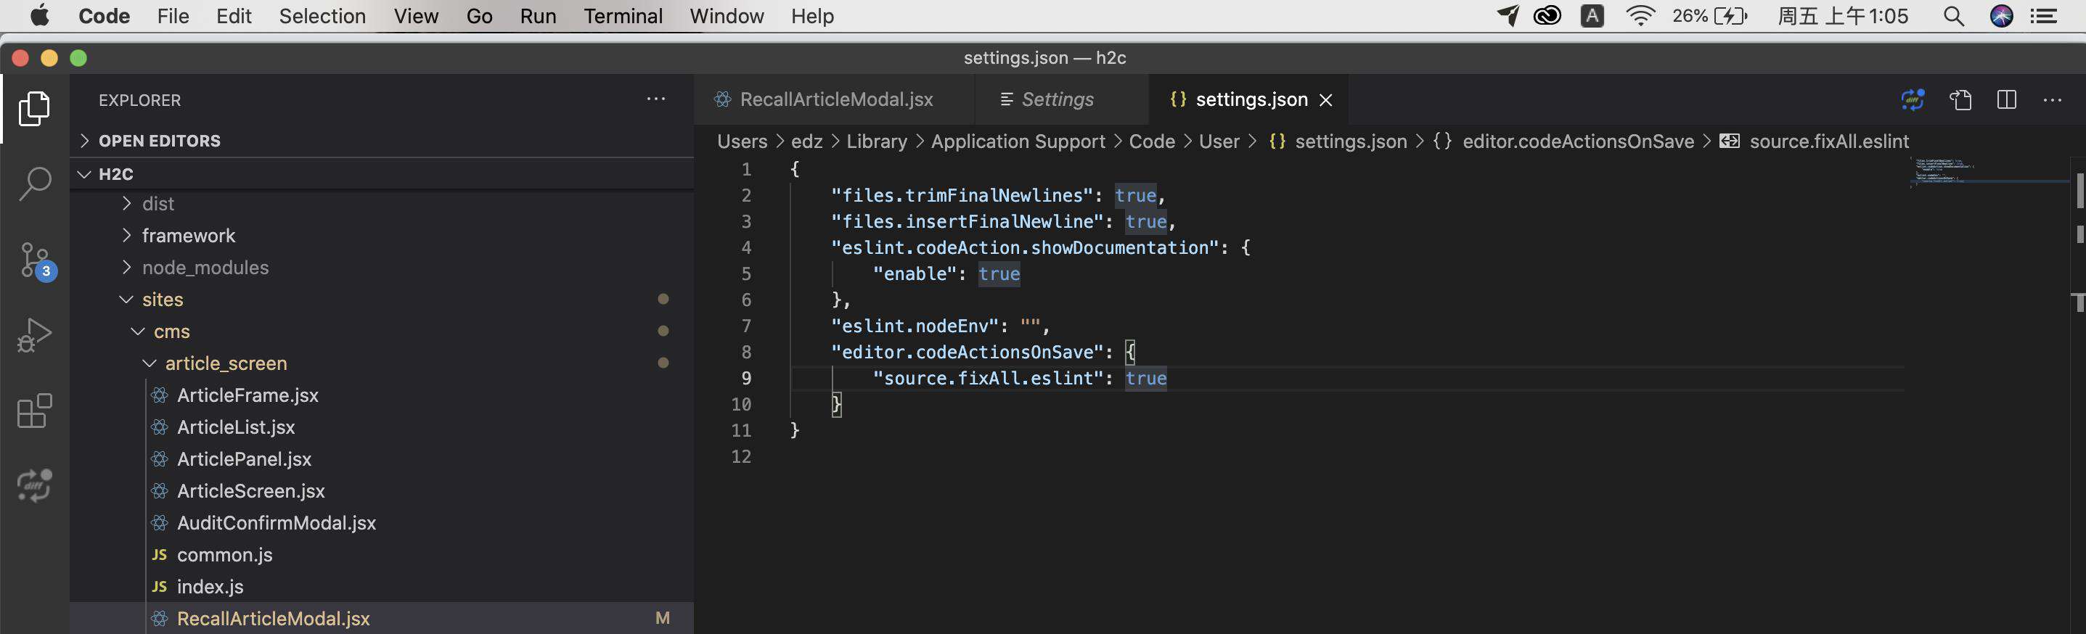Open common.js in the explorer
The image size is (2086, 634).
tap(224, 556)
